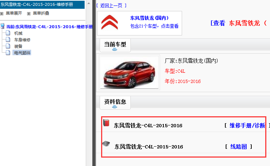Click the 车型:C4L text

click(x=175, y=71)
